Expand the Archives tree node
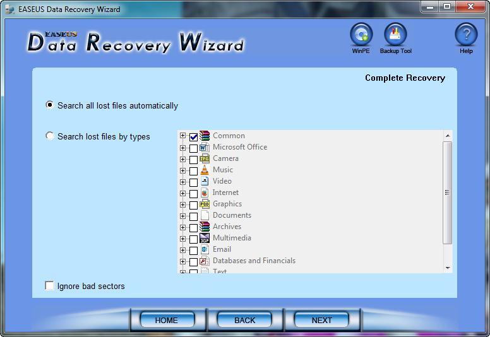This screenshot has width=490, height=337. (x=183, y=227)
